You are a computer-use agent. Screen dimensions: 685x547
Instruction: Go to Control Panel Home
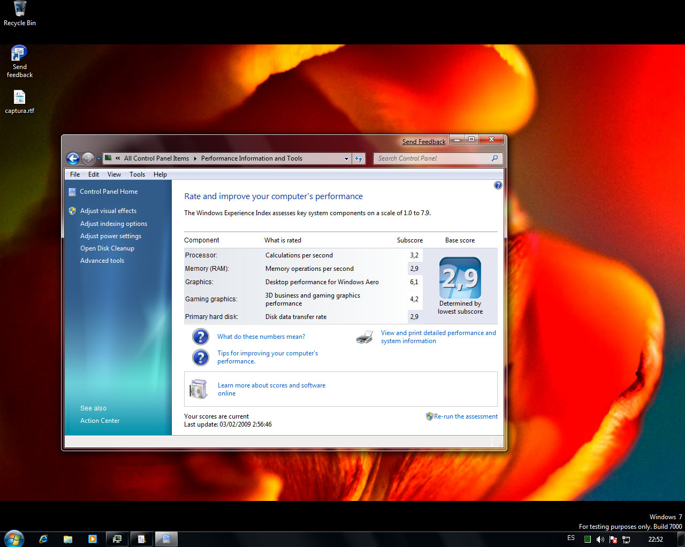(109, 192)
